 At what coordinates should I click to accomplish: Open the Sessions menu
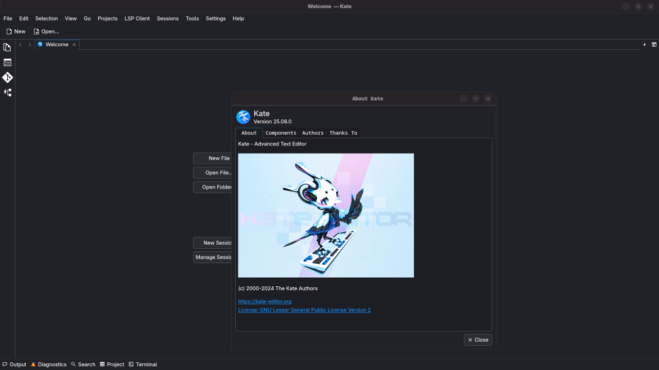point(168,18)
